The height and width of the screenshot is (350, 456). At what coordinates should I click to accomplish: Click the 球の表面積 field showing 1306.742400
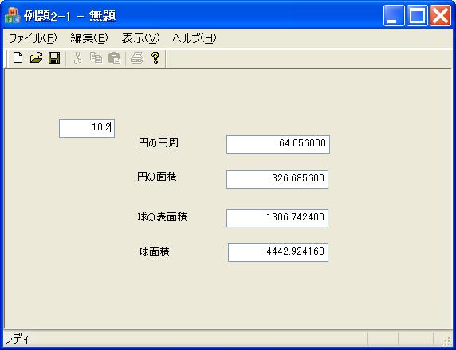click(x=277, y=218)
